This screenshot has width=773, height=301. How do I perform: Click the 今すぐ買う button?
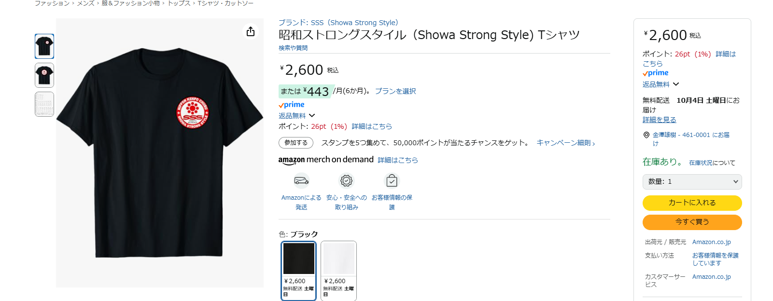pyautogui.click(x=692, y=222)
